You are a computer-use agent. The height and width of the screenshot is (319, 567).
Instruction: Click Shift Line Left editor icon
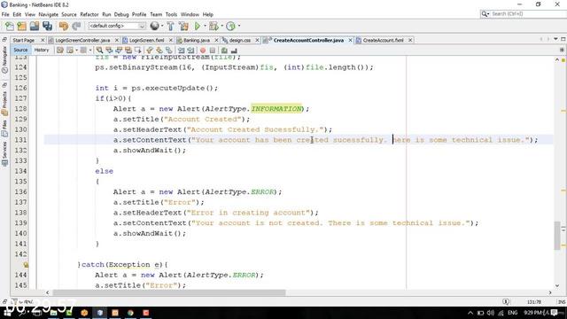(x=181, y=51)
